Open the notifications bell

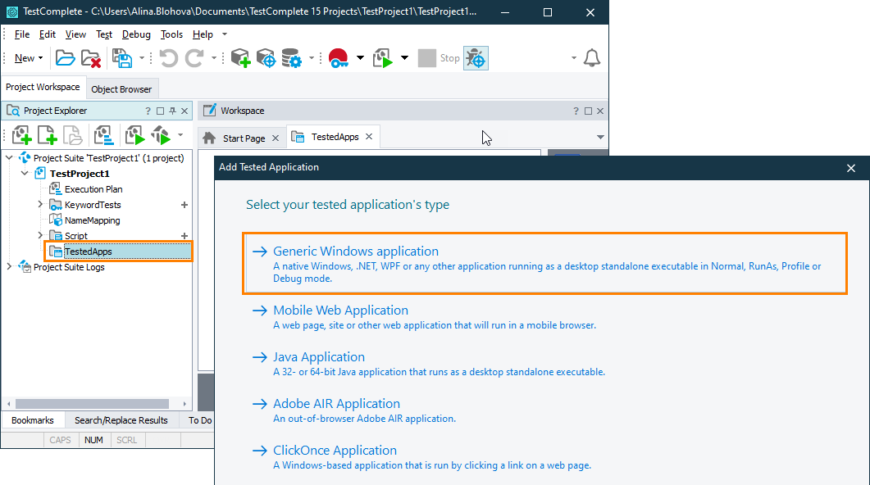[592, 58]
